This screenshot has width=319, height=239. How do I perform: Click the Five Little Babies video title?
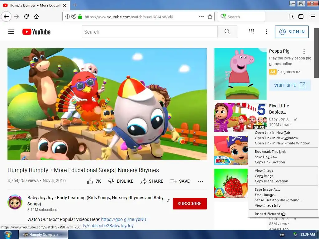[x=279, y=109]
